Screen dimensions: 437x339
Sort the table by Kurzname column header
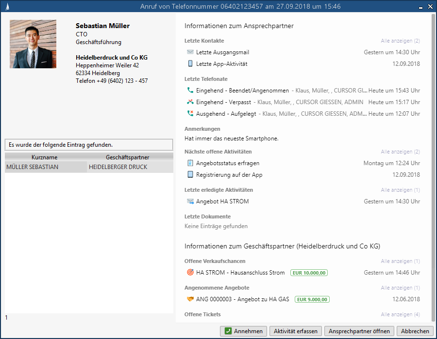click(x=44, y=157)
